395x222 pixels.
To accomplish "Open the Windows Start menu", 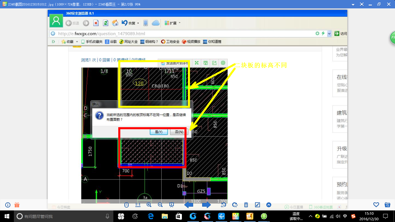I will [x=7, y=216].
